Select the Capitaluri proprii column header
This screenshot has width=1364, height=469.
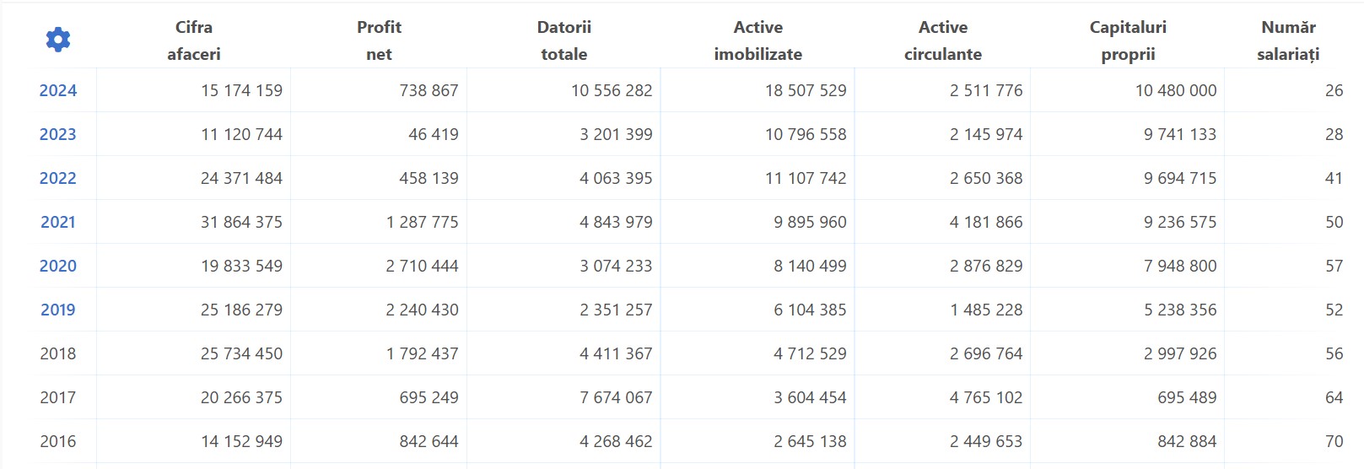click(1128, 40)
